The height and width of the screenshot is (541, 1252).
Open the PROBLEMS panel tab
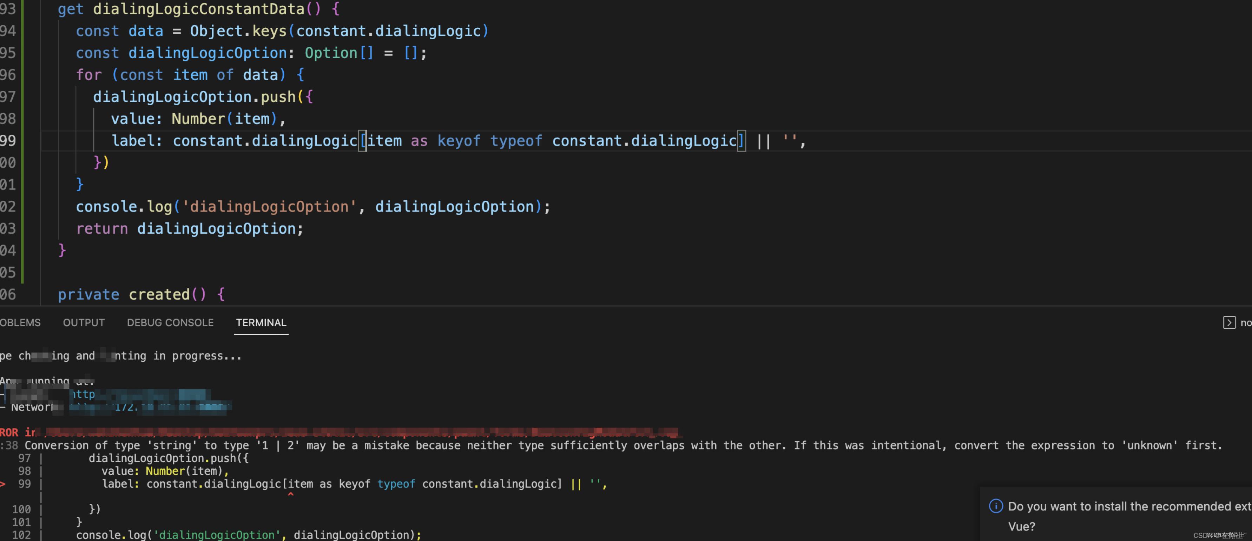(20, 323)
